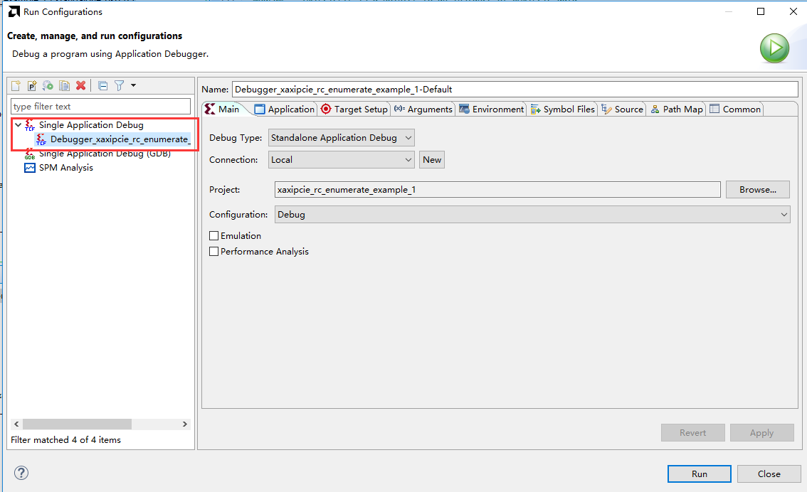Click the Single Application Debug TCF icon
This screenshot has width=807, height=492.
pos(30,125)
